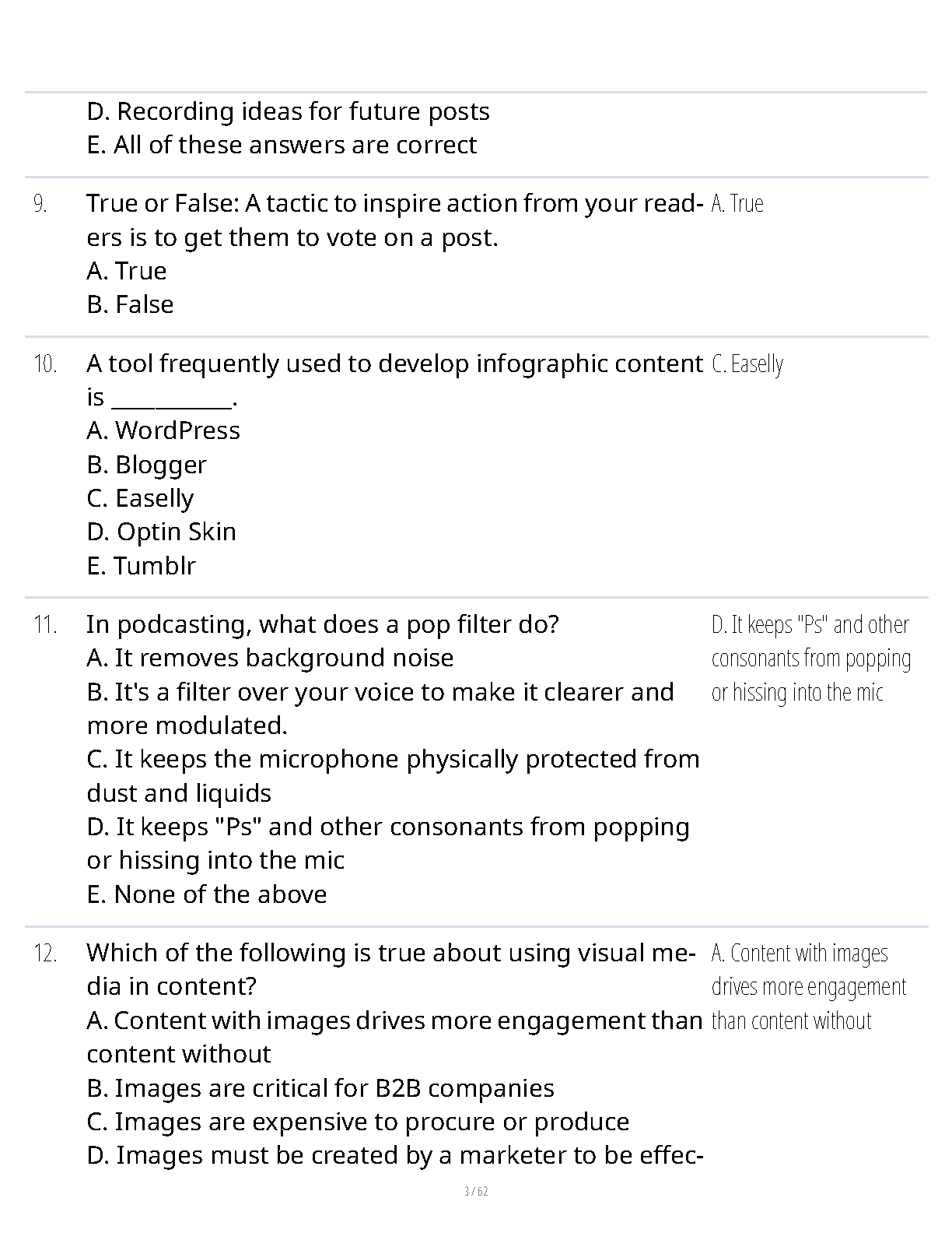Screen dimensions: 952x1233
Task: Click option E. None of the above
Action: 207,894
